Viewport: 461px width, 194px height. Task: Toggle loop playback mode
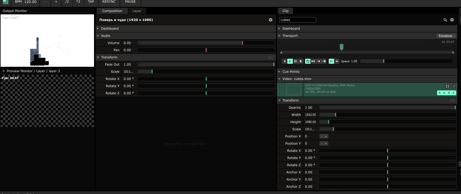(308, 61)
